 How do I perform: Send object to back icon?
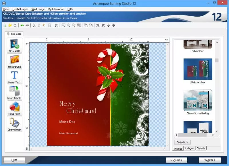click(91, 25)
